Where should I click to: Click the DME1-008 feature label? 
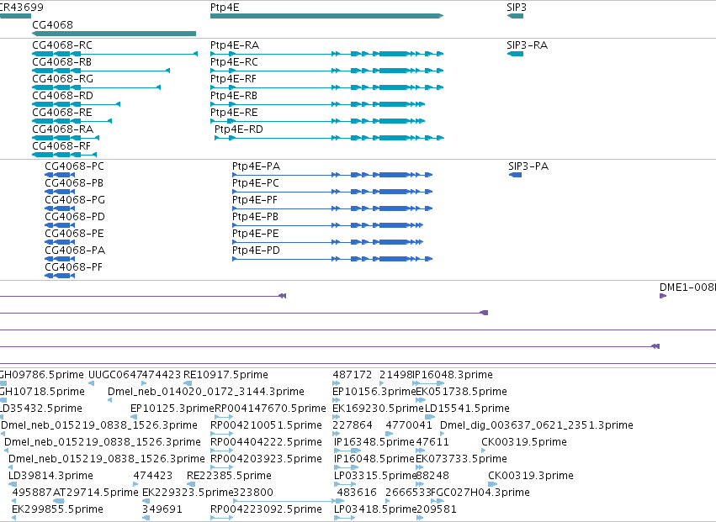(687, 287)
